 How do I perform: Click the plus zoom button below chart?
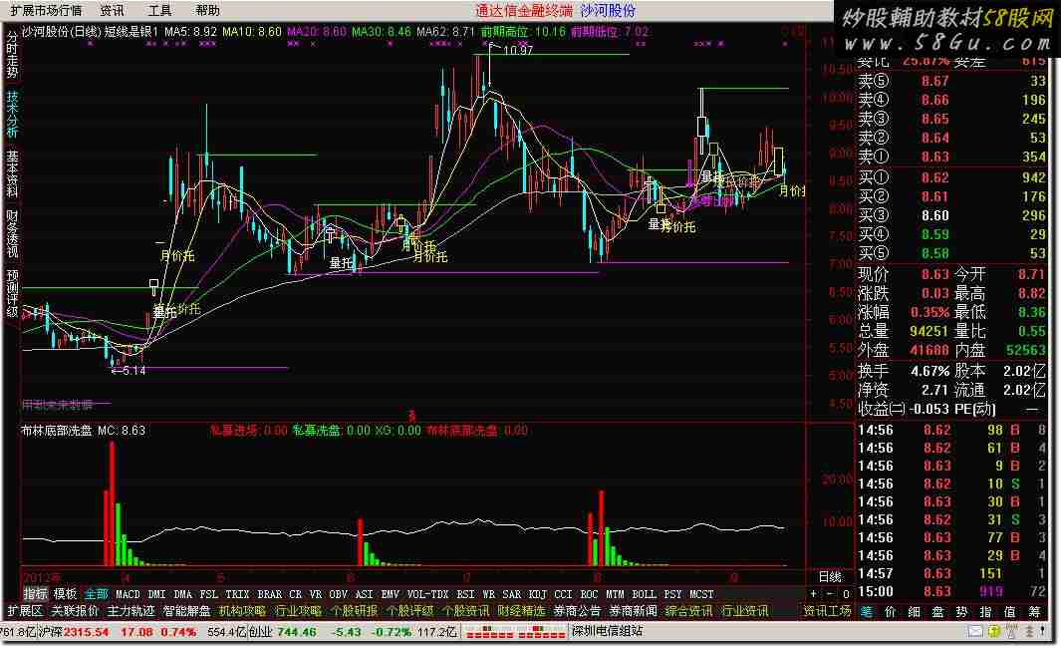813,594
